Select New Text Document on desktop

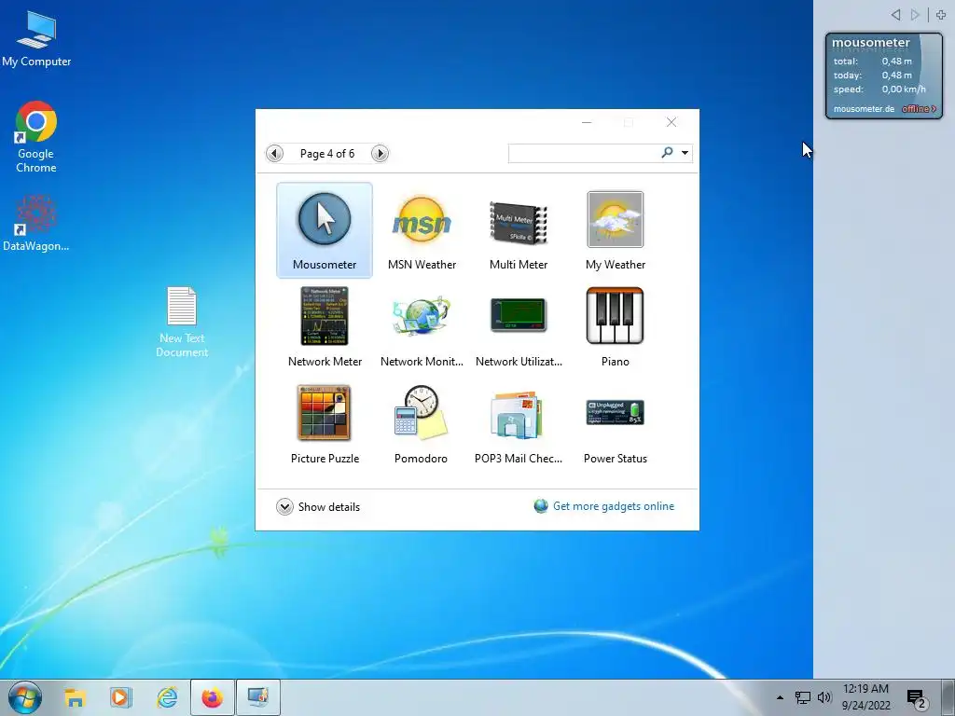(x=182, y=322)
